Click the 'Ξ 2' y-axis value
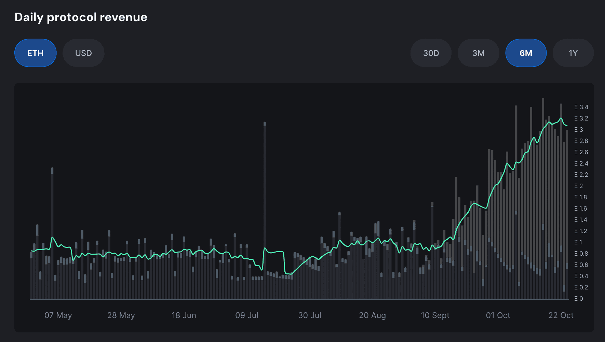605x342 pixels. tap(579, 186)
